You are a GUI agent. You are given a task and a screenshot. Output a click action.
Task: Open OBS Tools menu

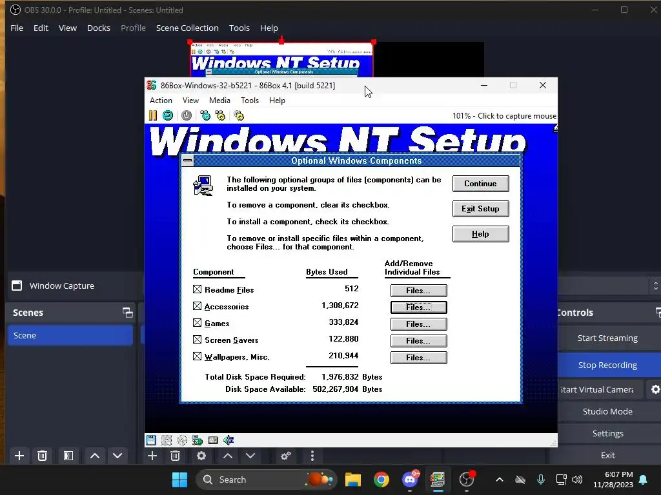239,28
